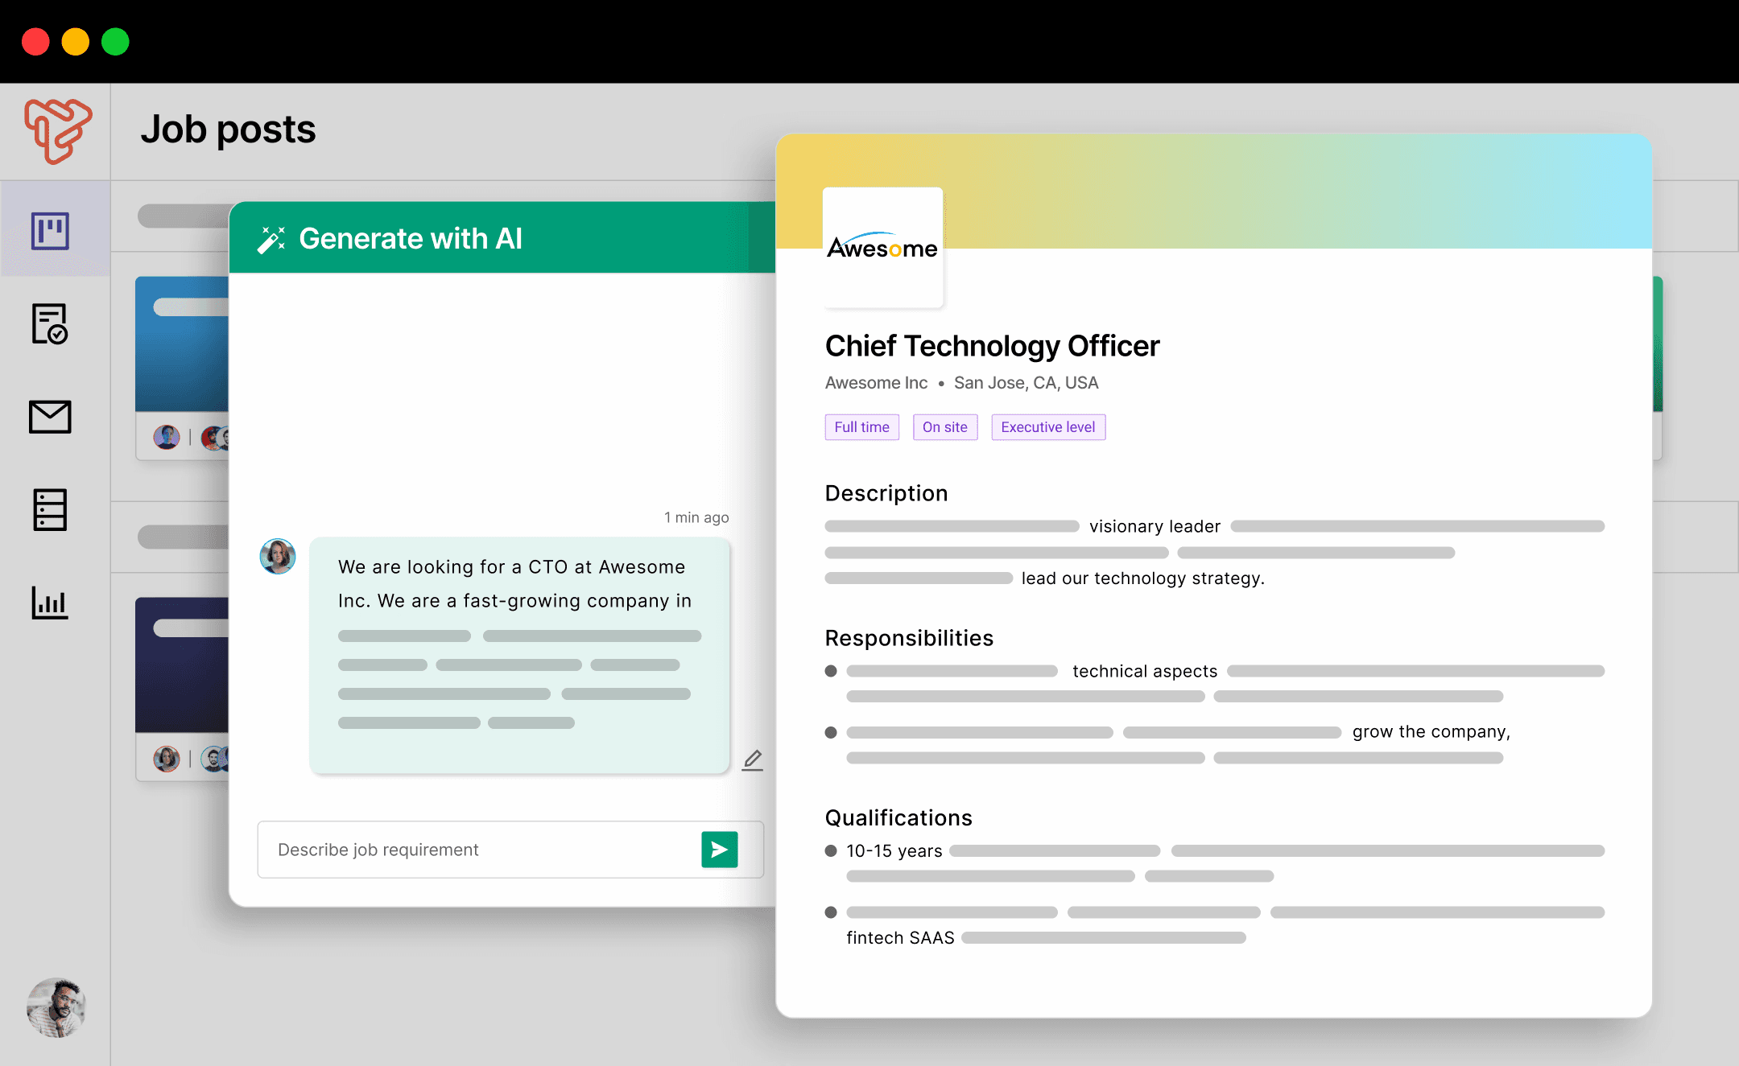
Task: Select the mail/inbox icon
Action: (50, 416)
